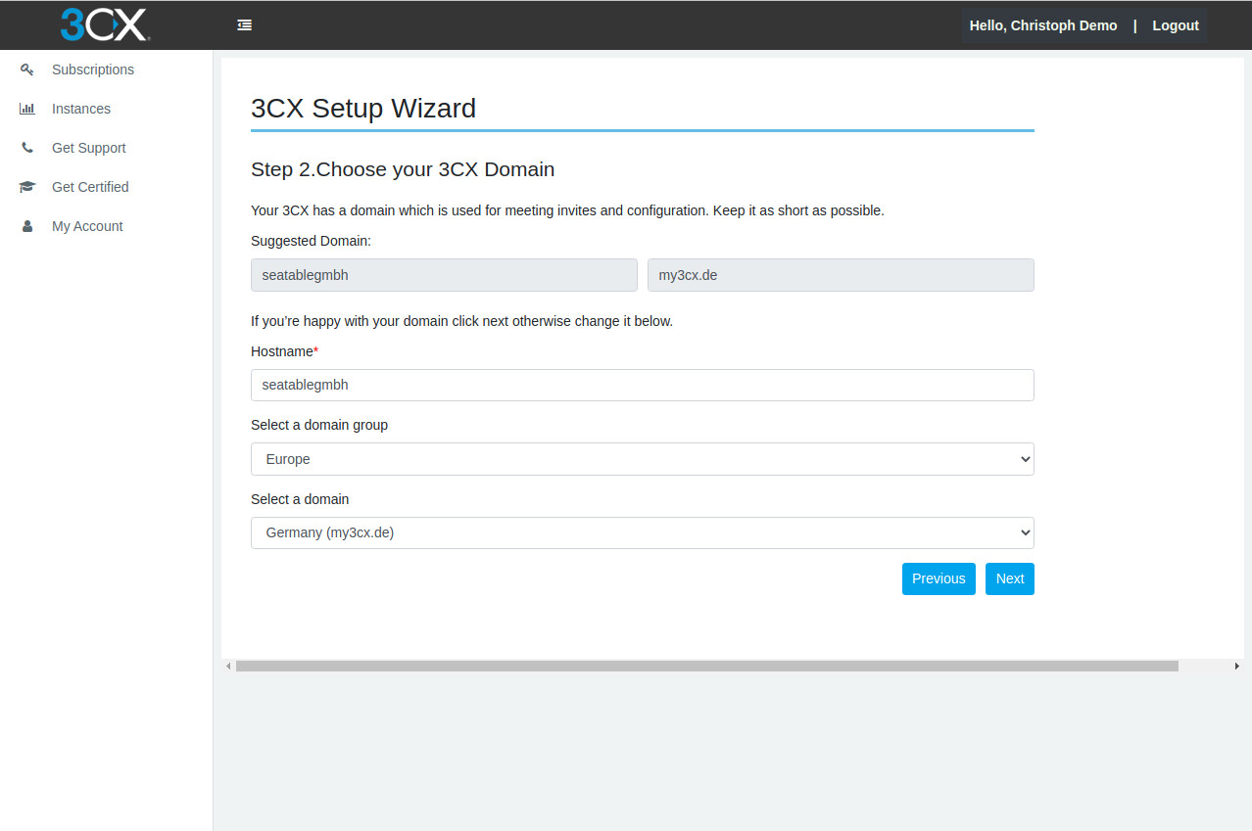Click the scrollbar right arrow

point(1237,666)
